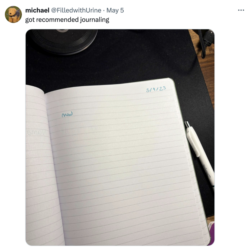
Task: Click the tweet text "got recommended journaling"
Action: click(x=67, y=20)
